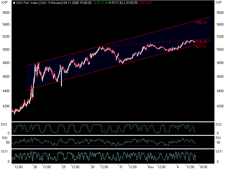Screen dimensions: 226x169
Task: Click the 5200 tick on the right price axis
Action: pos(220,37)
